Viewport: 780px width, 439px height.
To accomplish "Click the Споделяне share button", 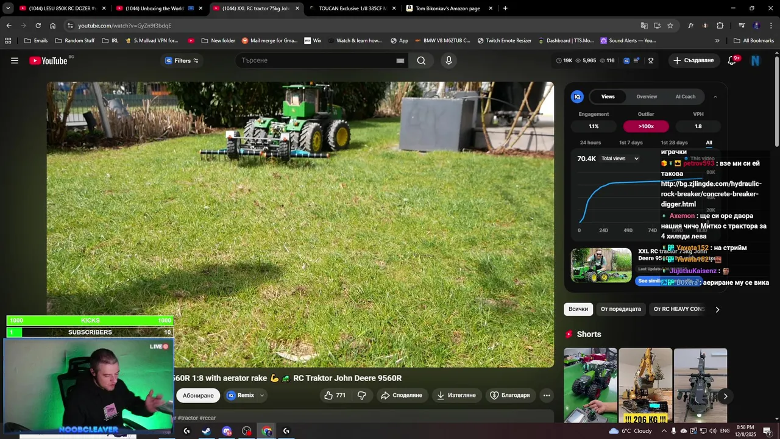I will pos(402,395).
